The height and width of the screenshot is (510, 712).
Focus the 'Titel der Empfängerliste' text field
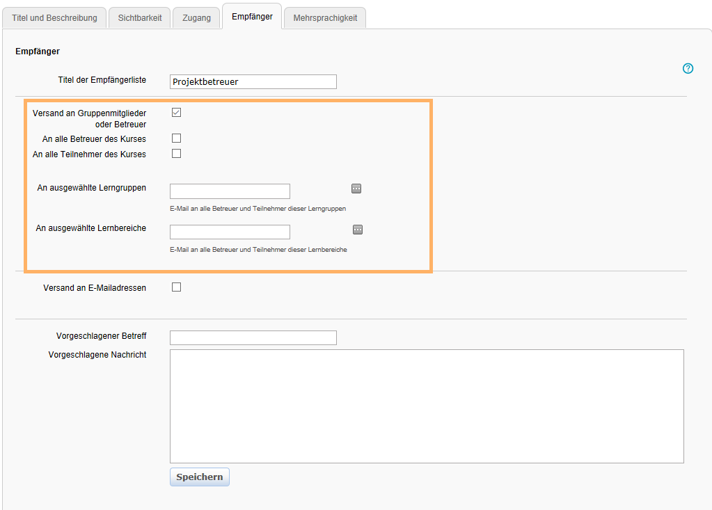(x=253, y=82)
